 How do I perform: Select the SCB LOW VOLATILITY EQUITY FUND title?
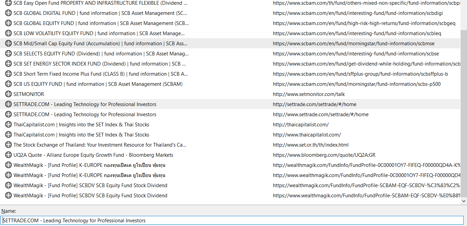coord(99,33)
